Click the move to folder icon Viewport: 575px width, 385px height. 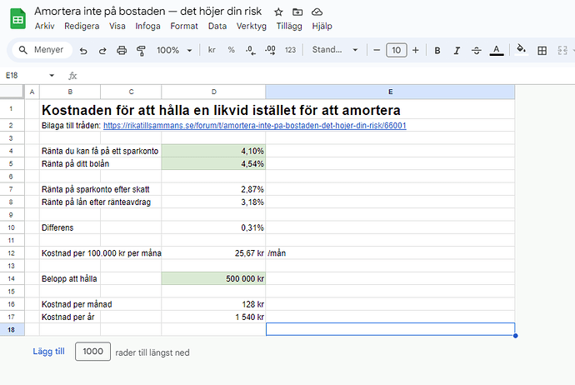tap(297, 12)
